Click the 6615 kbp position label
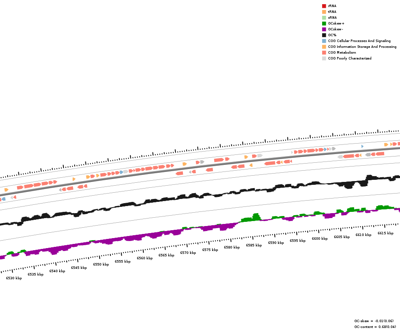400x333 pixels. tap(385, 233)
